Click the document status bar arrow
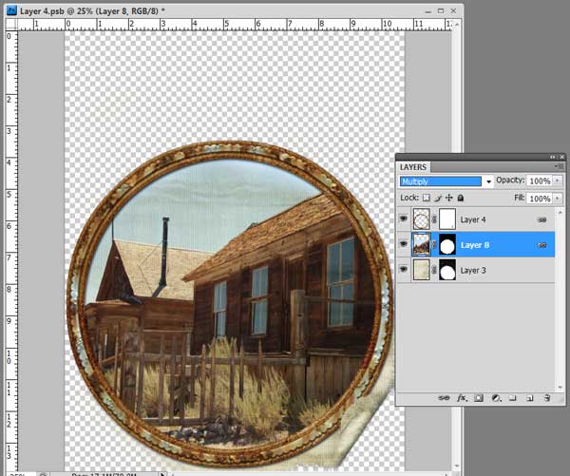Image resolution: width=570 pixels, height=476 pixels. tap(162, 473)
